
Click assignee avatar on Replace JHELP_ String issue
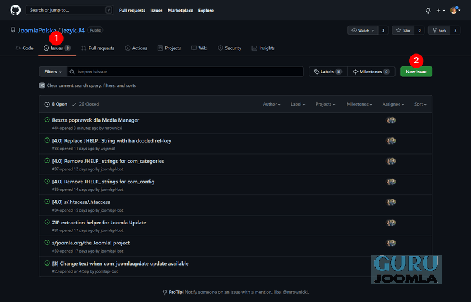pos(391,140)
